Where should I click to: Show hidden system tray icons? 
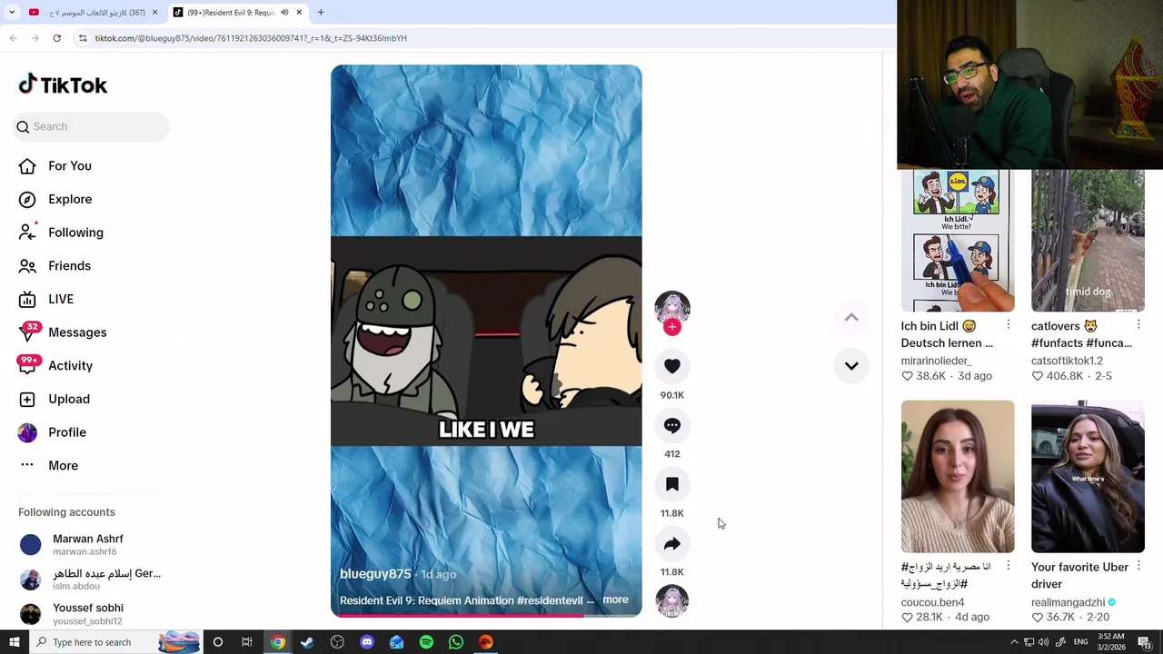[x=1014, y=642]
